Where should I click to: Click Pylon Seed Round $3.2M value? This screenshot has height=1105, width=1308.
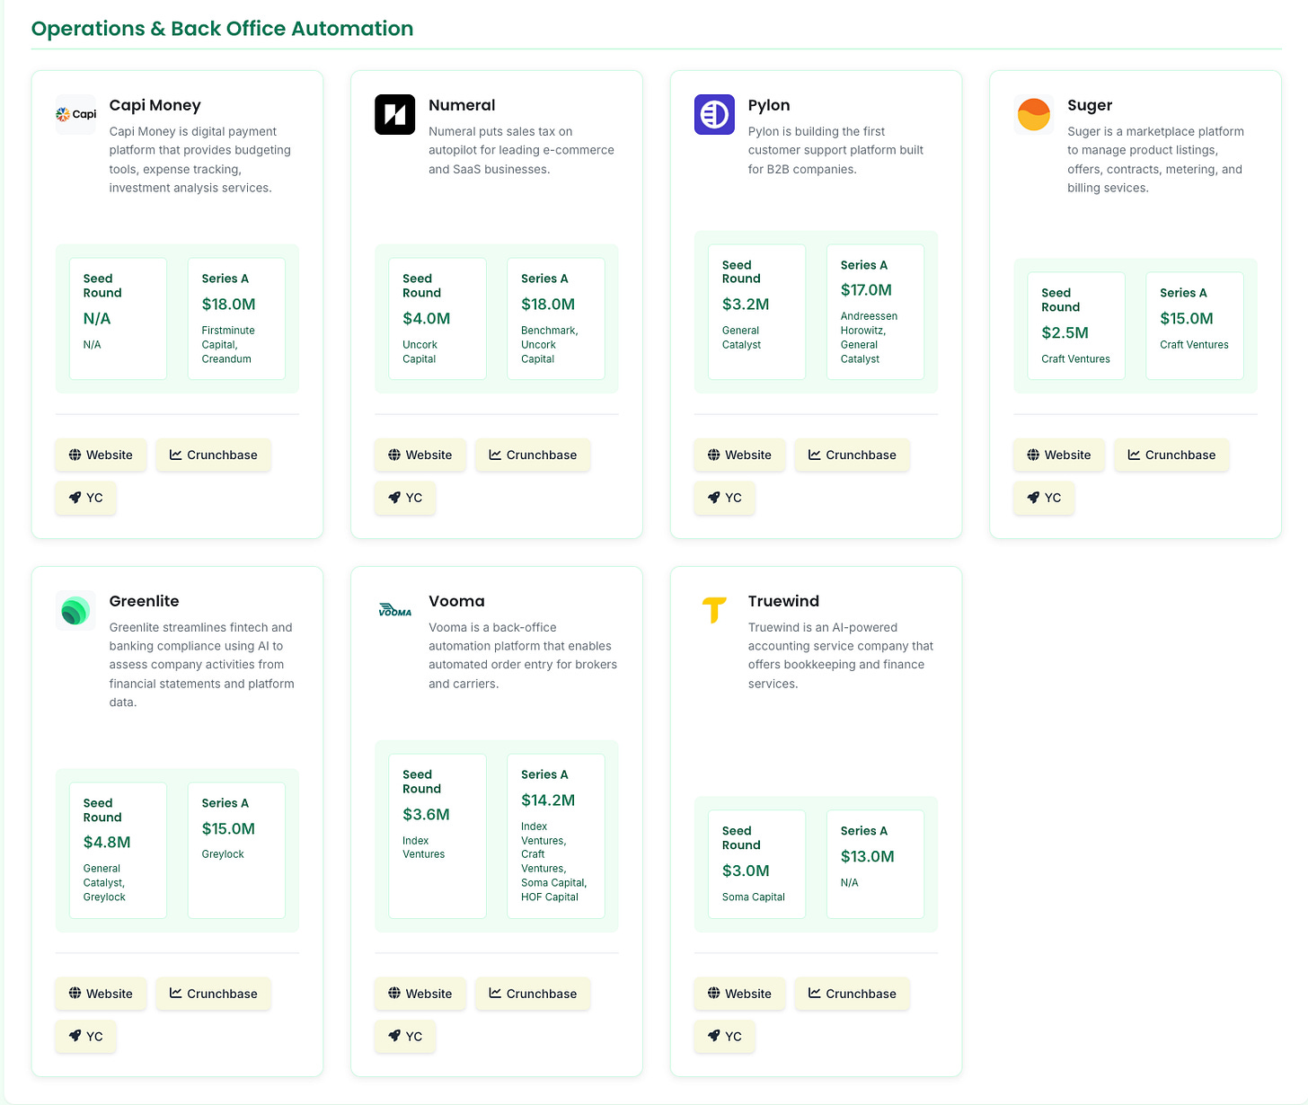click(x=746, y=305)
